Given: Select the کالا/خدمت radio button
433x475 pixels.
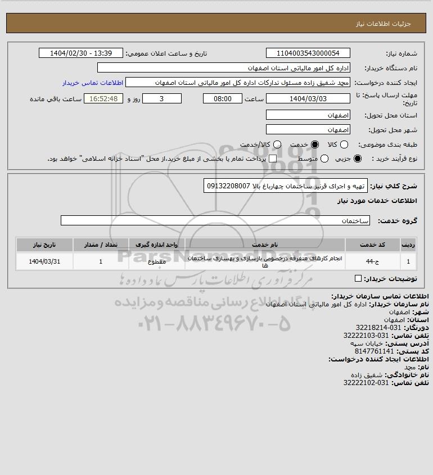Looking at the screenshot, I should 277,145.
